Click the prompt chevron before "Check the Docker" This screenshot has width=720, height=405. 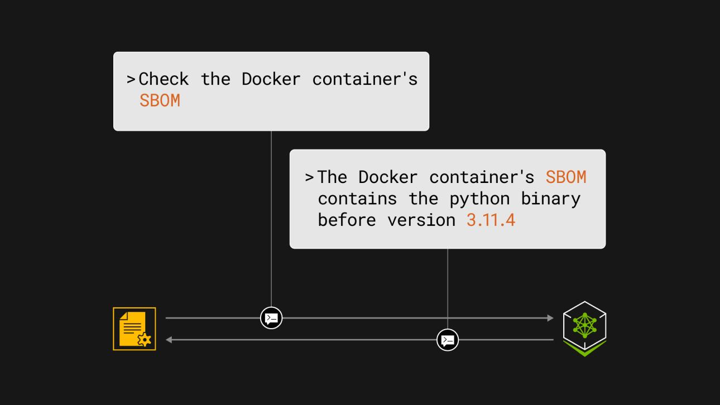tap(131, 79)
